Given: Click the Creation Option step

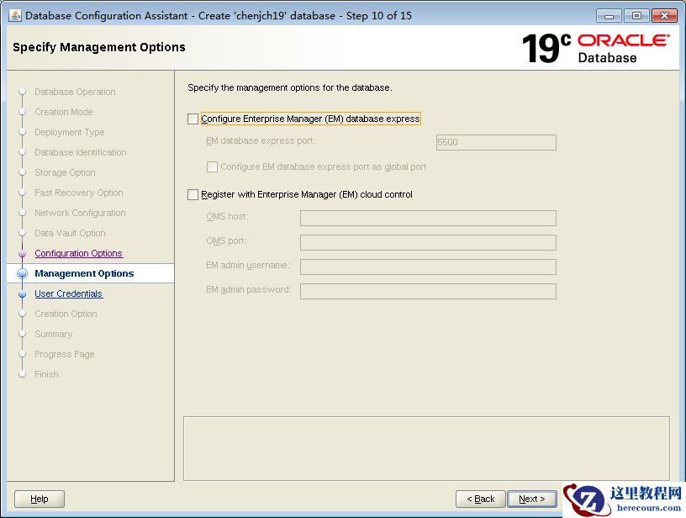Looking at the screenshot, I should (66, 314).
